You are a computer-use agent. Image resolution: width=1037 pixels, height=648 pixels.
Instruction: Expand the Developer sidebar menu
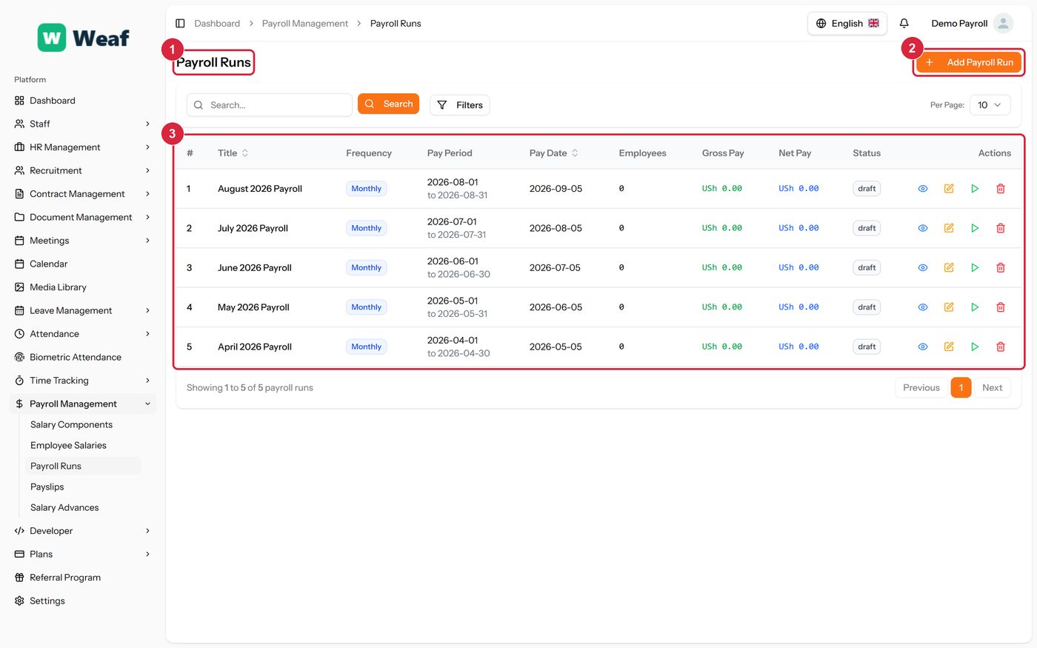click(x=82, y=531)
